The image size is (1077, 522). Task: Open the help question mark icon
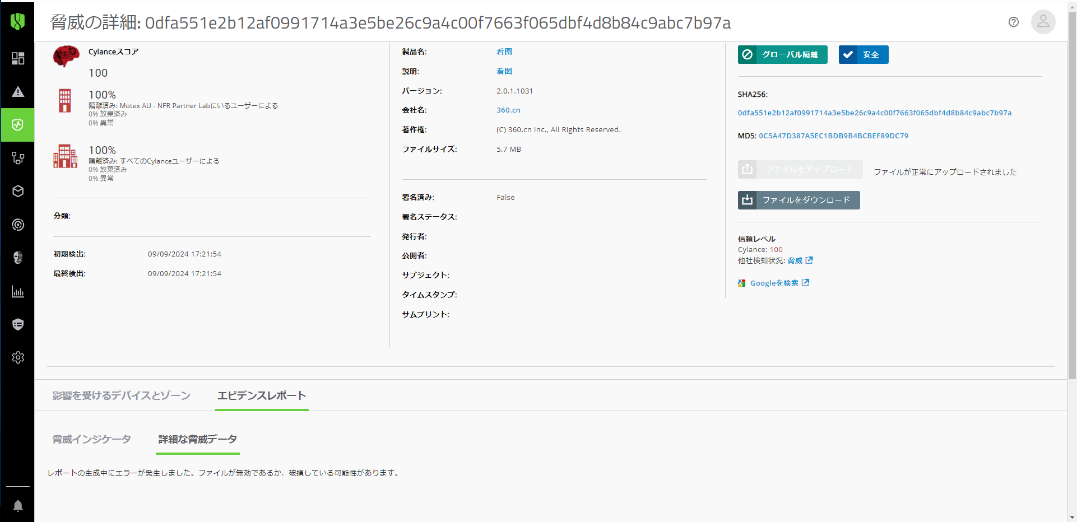1013,22
